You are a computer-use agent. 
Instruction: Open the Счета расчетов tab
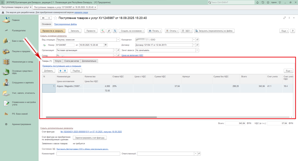71,61
